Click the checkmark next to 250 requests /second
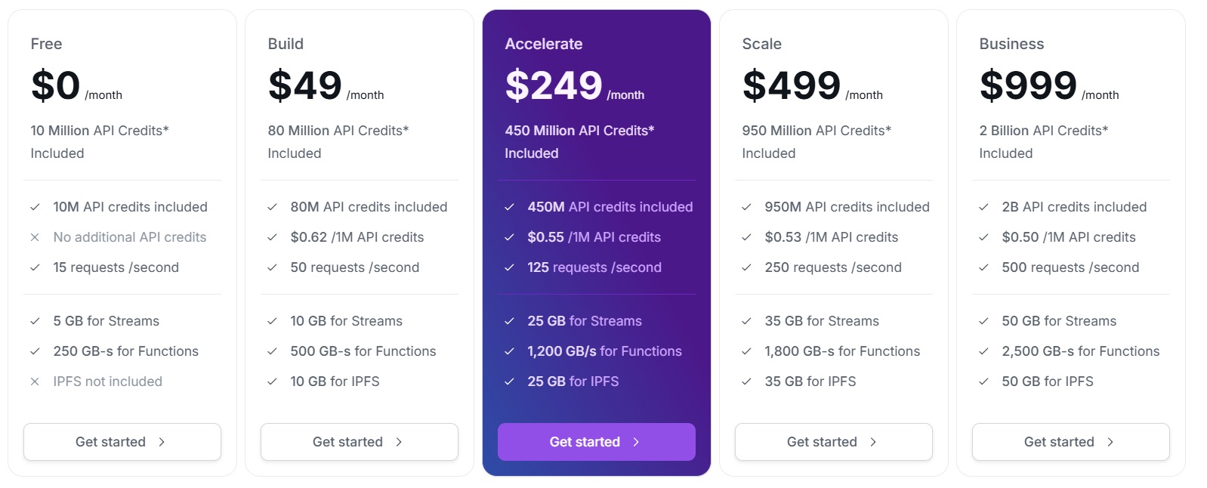This screenshot has width=1207, height=488. coord(747,267)
